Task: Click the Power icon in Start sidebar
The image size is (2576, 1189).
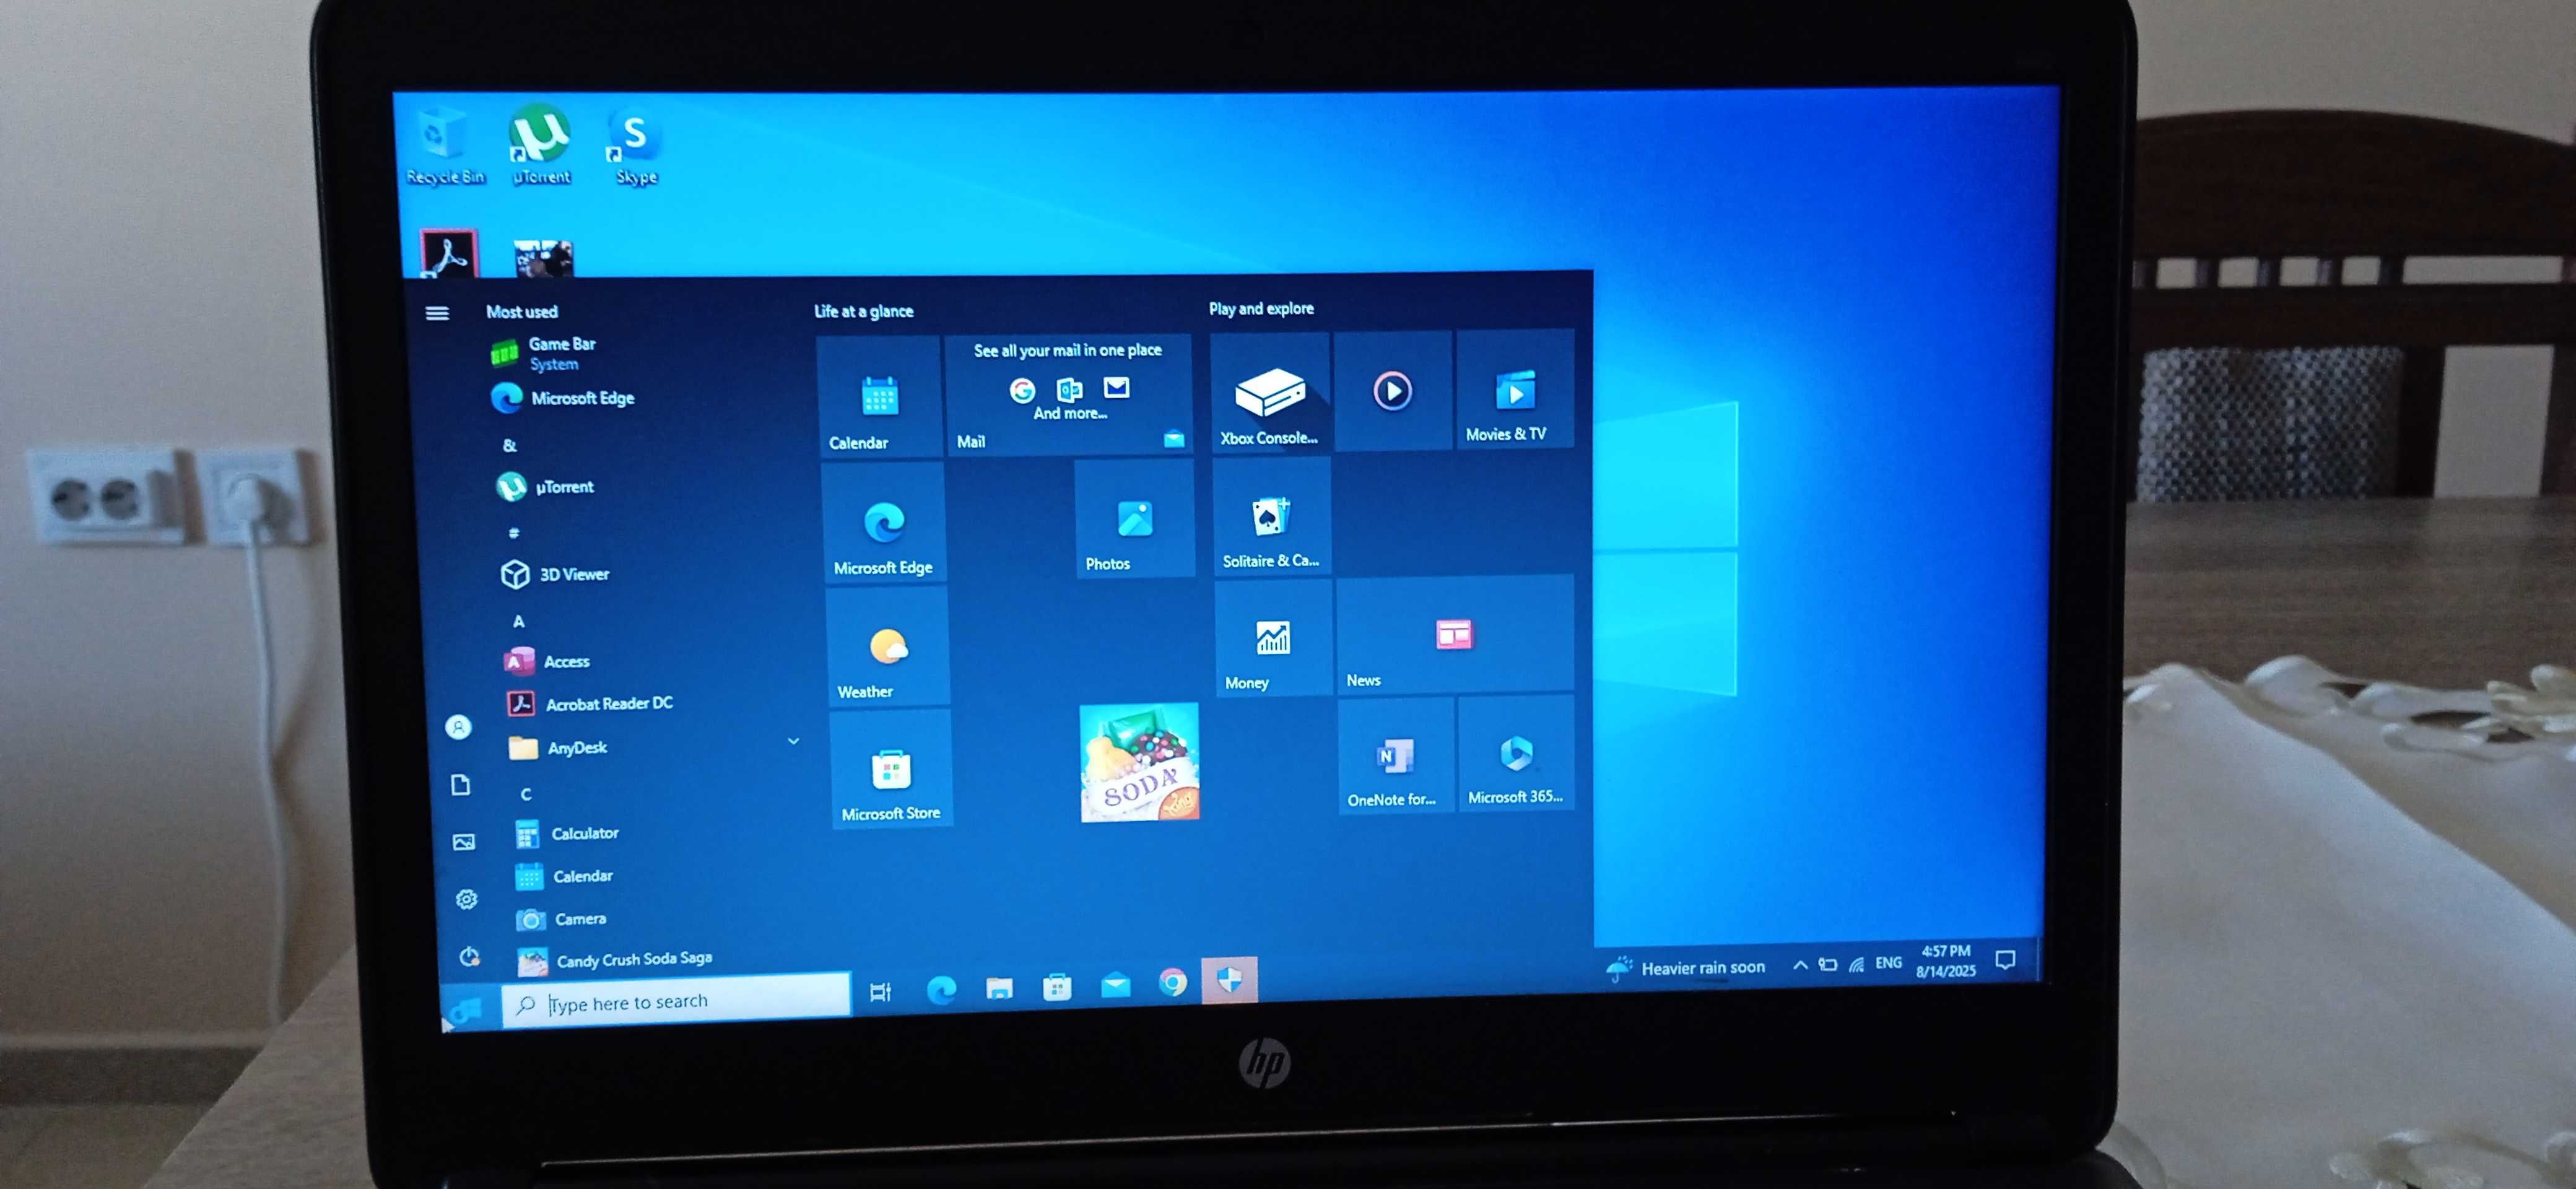Action: click(x=469, y=956)
